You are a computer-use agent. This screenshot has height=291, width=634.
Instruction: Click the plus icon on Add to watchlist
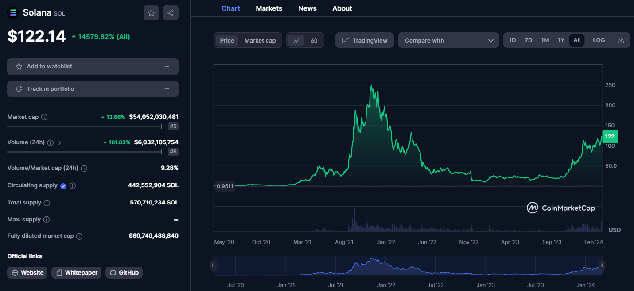[167, 67]
